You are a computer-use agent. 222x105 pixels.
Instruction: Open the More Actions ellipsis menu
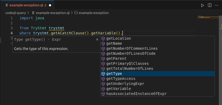tap(216, 5)
